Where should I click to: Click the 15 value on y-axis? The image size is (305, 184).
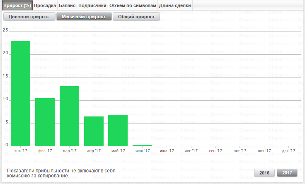click(x=5, y=76)
